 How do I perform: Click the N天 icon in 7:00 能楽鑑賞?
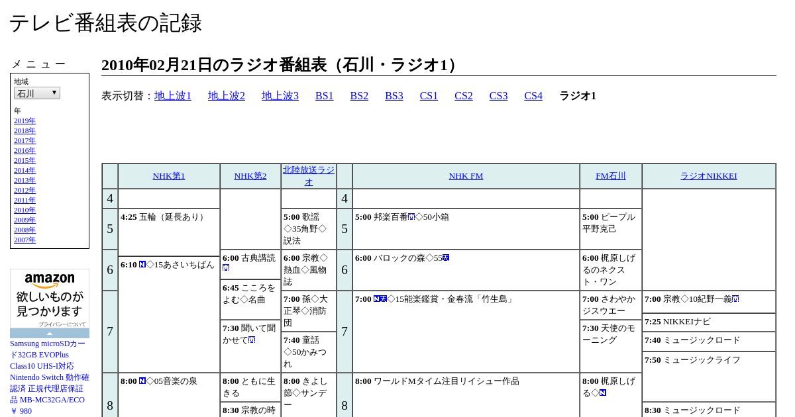[380, 299]
